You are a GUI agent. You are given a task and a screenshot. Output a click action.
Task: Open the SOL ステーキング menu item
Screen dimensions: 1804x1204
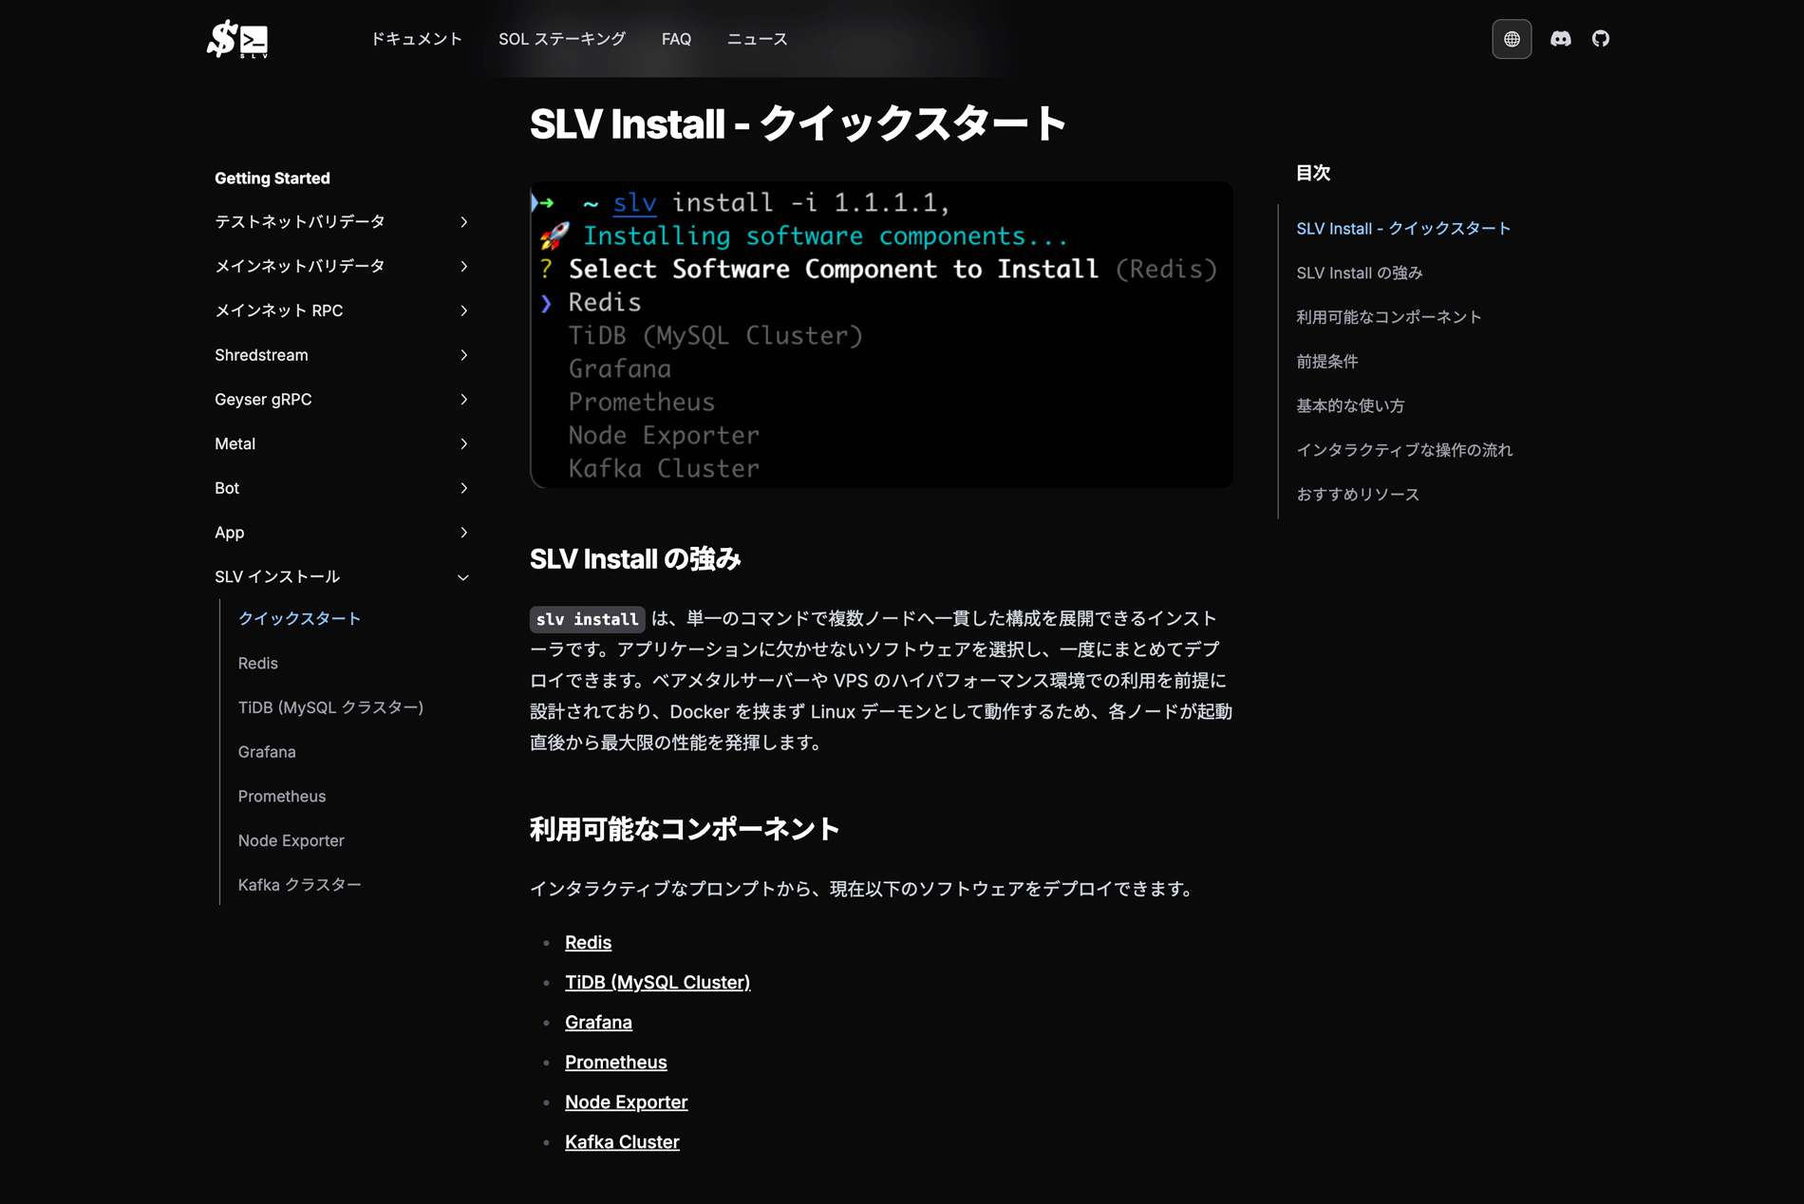[562, 39]
